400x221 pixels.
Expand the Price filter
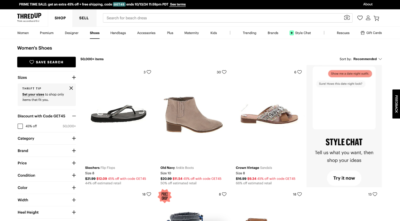(x=74, y=163)
